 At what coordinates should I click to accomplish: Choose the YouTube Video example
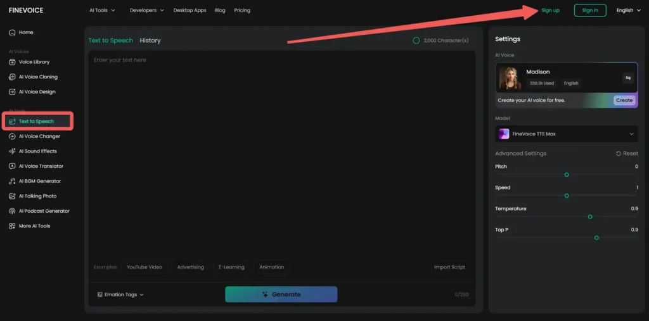[145, 267]
